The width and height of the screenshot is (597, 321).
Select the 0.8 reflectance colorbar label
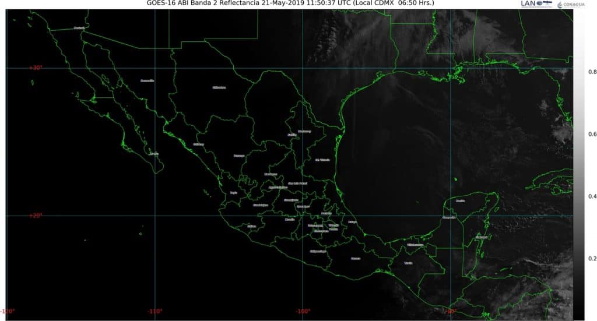click(592, 72)
